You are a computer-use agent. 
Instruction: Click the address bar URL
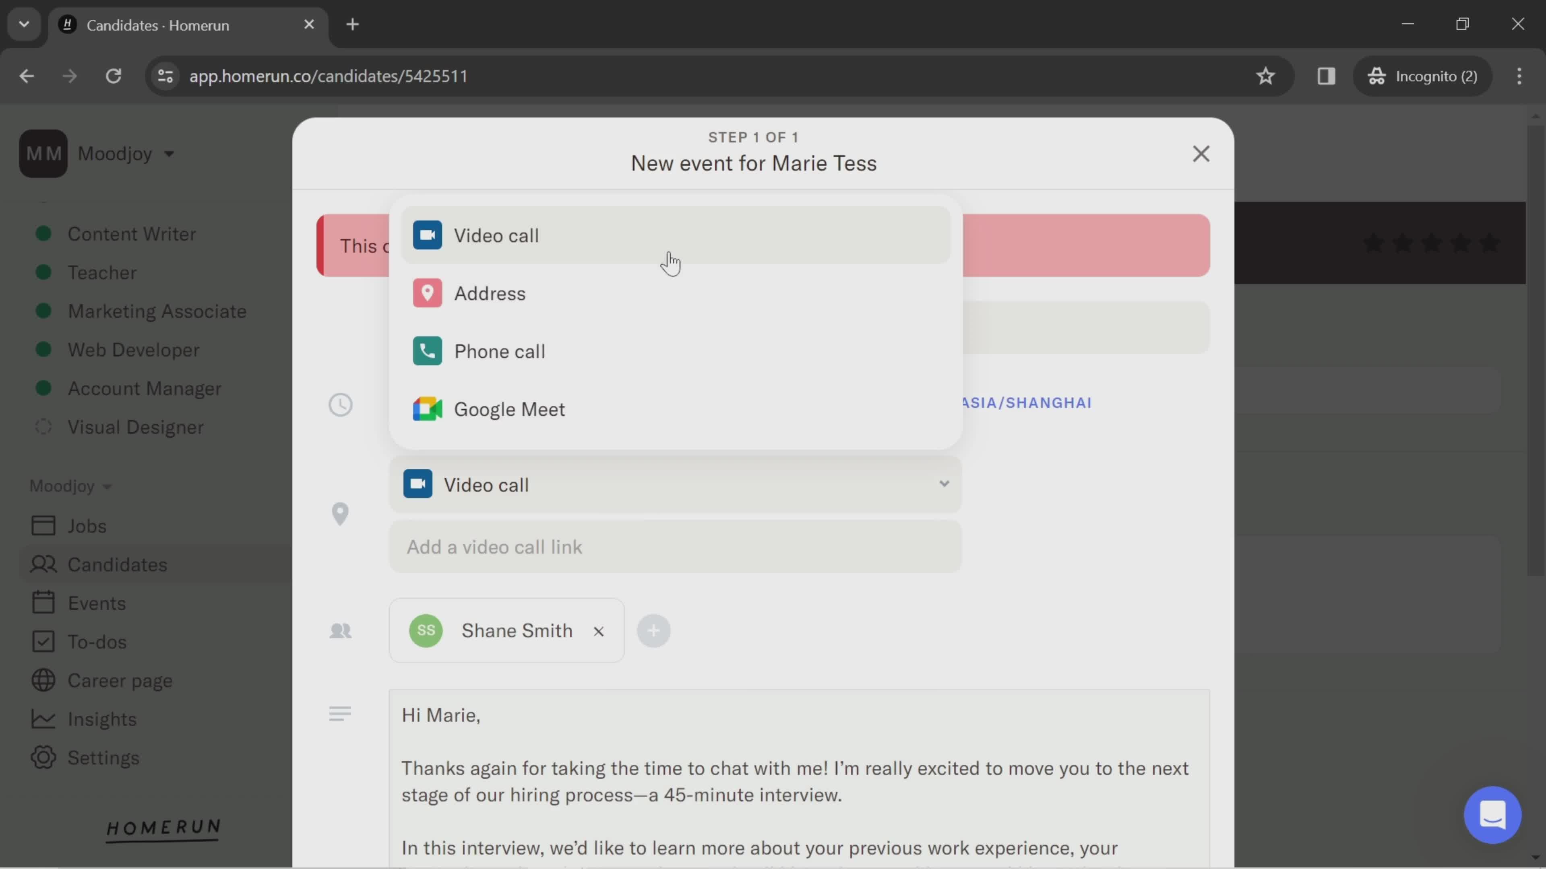click(x=328, y=76)
